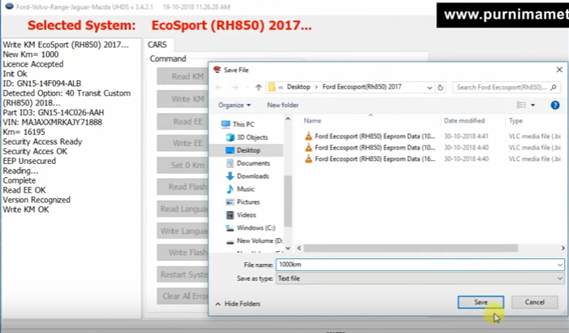This screenshot has height=333, width=569.
Task: Click the Type column header
Action: [x=515, y=121]
